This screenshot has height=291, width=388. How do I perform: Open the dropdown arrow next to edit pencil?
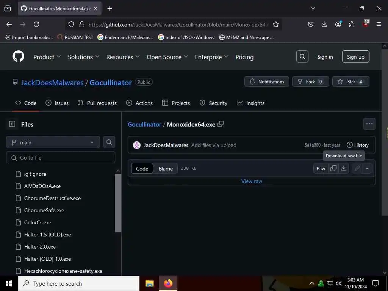367,168
